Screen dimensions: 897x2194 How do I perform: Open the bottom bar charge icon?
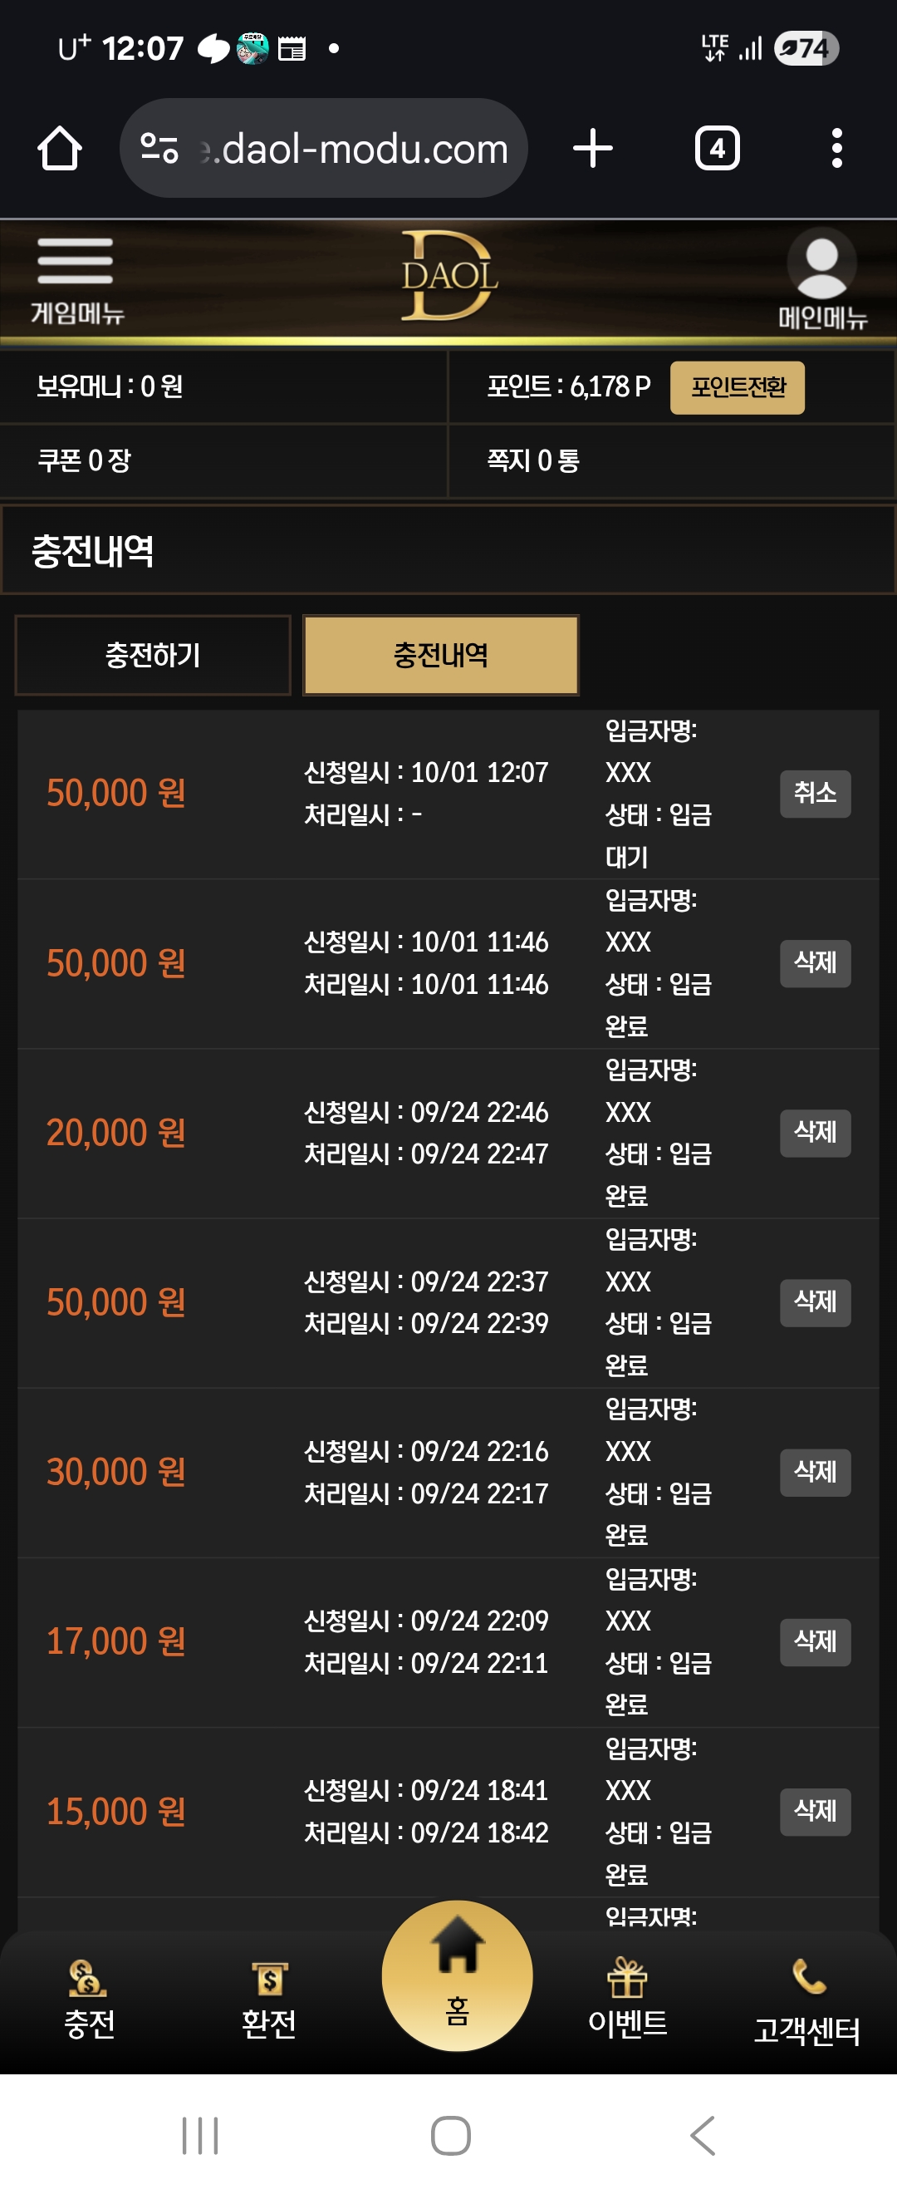(x=89, y=1979)
